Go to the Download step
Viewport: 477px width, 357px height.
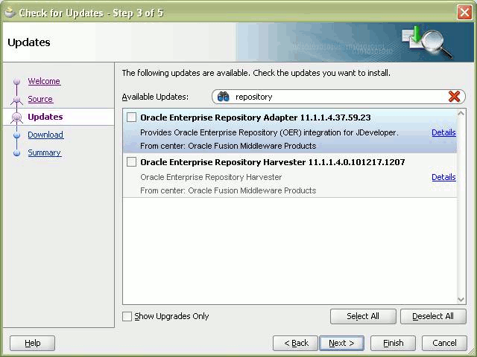coord(45,135)
